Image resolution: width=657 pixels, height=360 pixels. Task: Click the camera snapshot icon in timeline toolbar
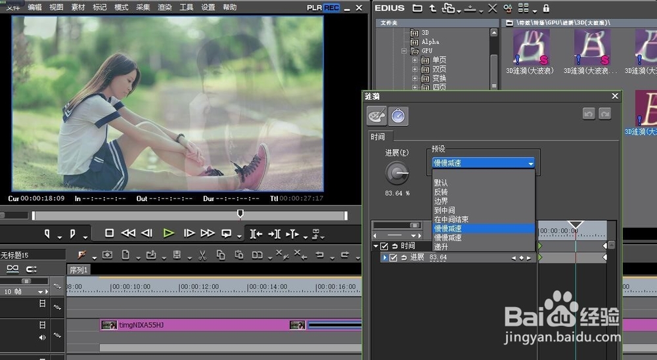pos(107,255)
